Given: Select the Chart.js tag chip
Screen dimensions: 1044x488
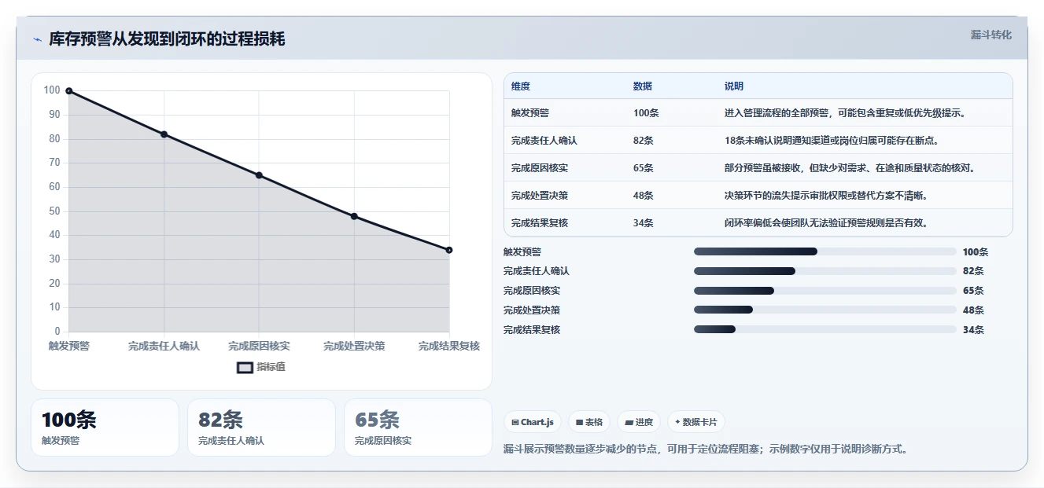Looking at the screenshot, I should pos(533,422).
